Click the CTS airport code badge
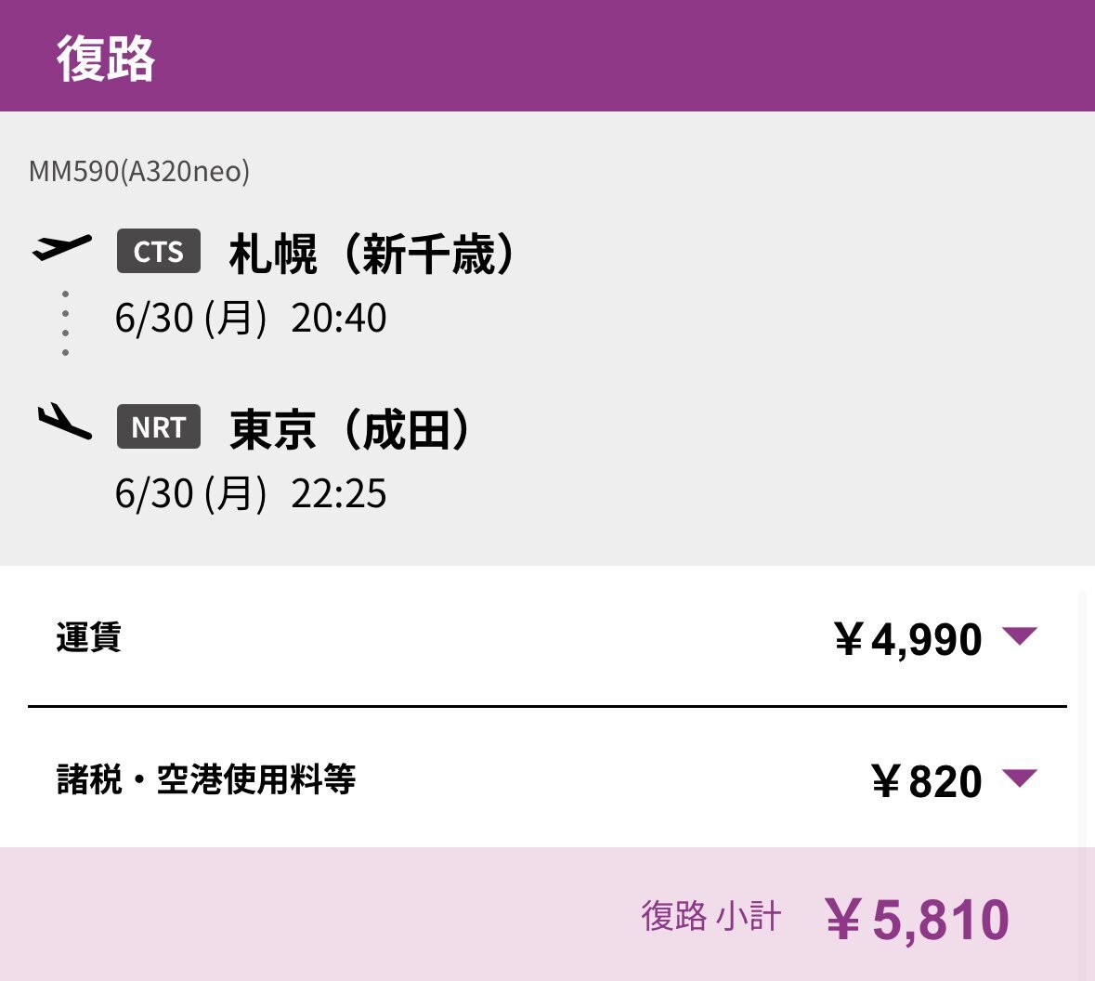The image size is (1095, 981). point(159,251)
